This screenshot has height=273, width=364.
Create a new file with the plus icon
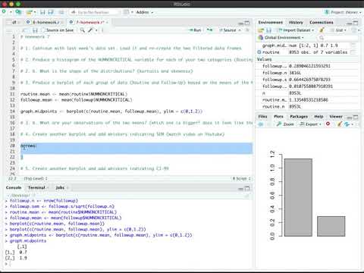4,12
